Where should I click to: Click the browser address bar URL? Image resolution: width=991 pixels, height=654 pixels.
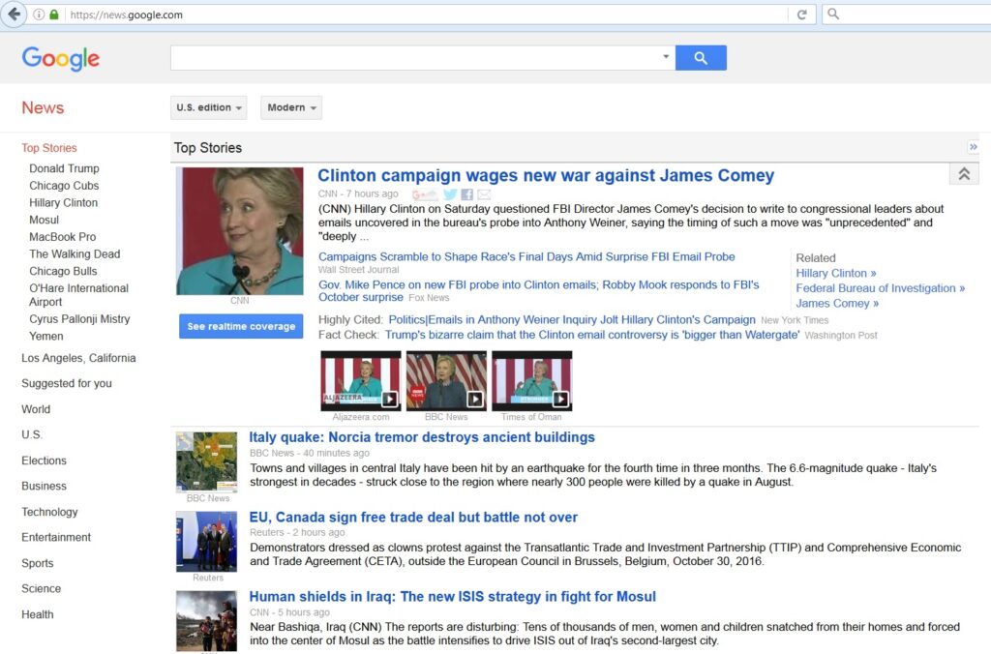127,15
